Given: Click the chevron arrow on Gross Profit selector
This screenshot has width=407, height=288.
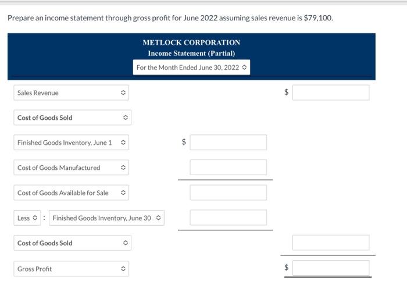Looking at the screenshot, I should pos(123,269).
